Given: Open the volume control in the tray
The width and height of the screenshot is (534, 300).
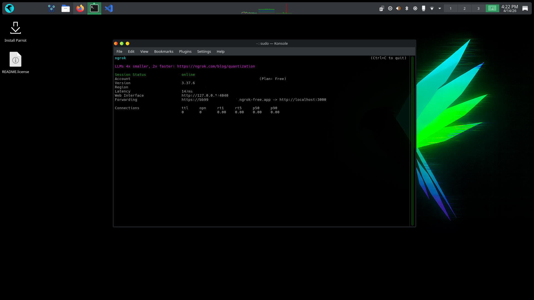Looking at the screenshot, I should coord(398,8).
